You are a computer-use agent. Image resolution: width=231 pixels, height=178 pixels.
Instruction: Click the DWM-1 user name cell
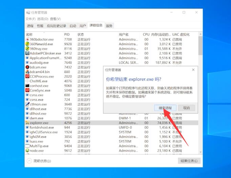click(x=125, y=118)
